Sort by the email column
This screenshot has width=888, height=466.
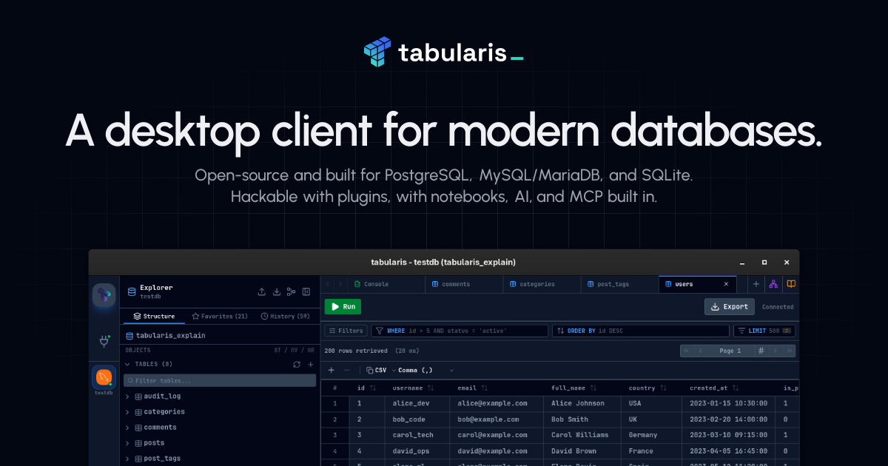pyautogui.click(x=484, y=388)
